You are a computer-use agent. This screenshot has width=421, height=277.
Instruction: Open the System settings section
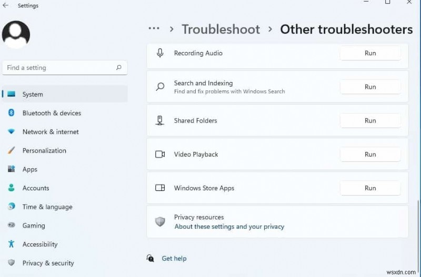coord(33,95)
